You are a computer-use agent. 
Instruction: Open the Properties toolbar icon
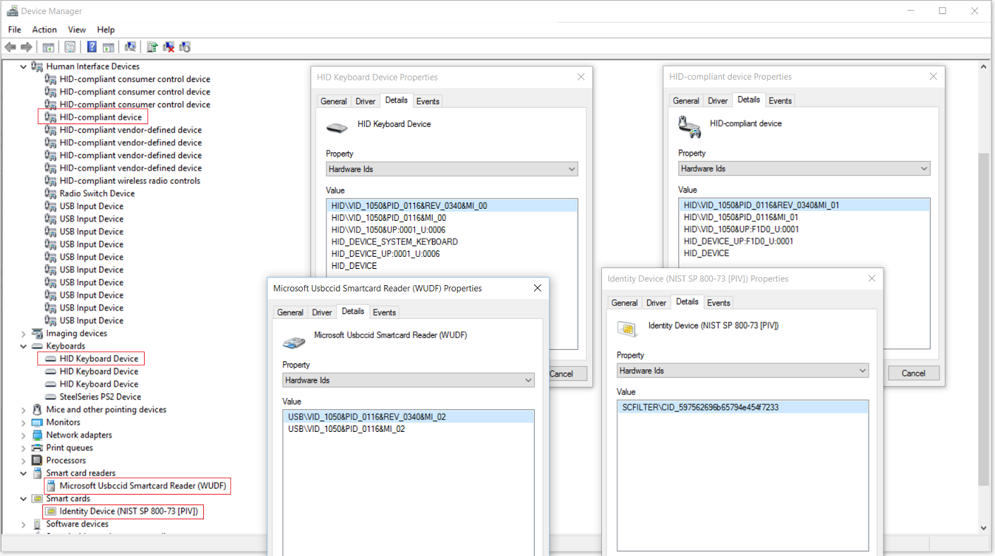(x=70, y=47)
